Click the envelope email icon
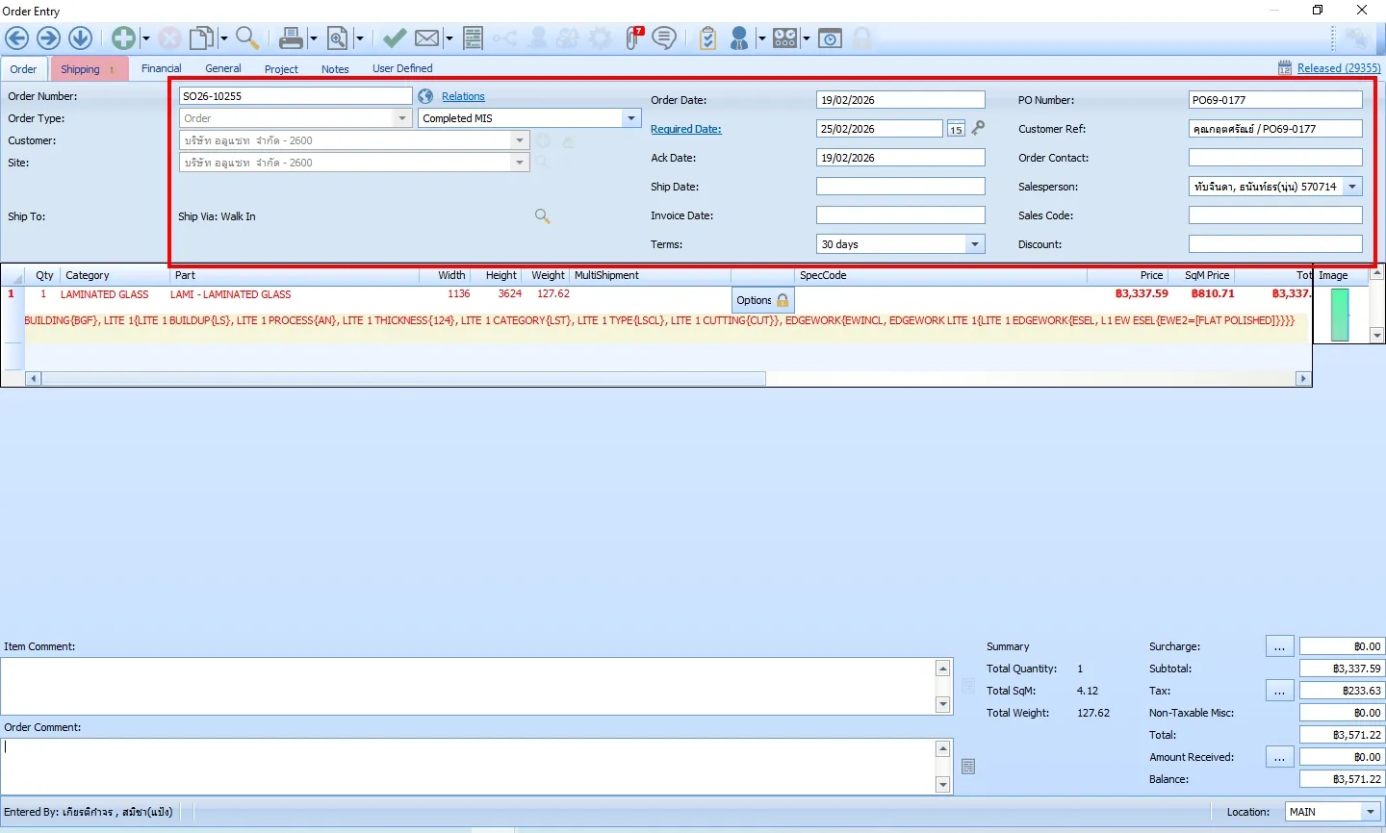Viewport: 1386px width, 833px height. 427,38
